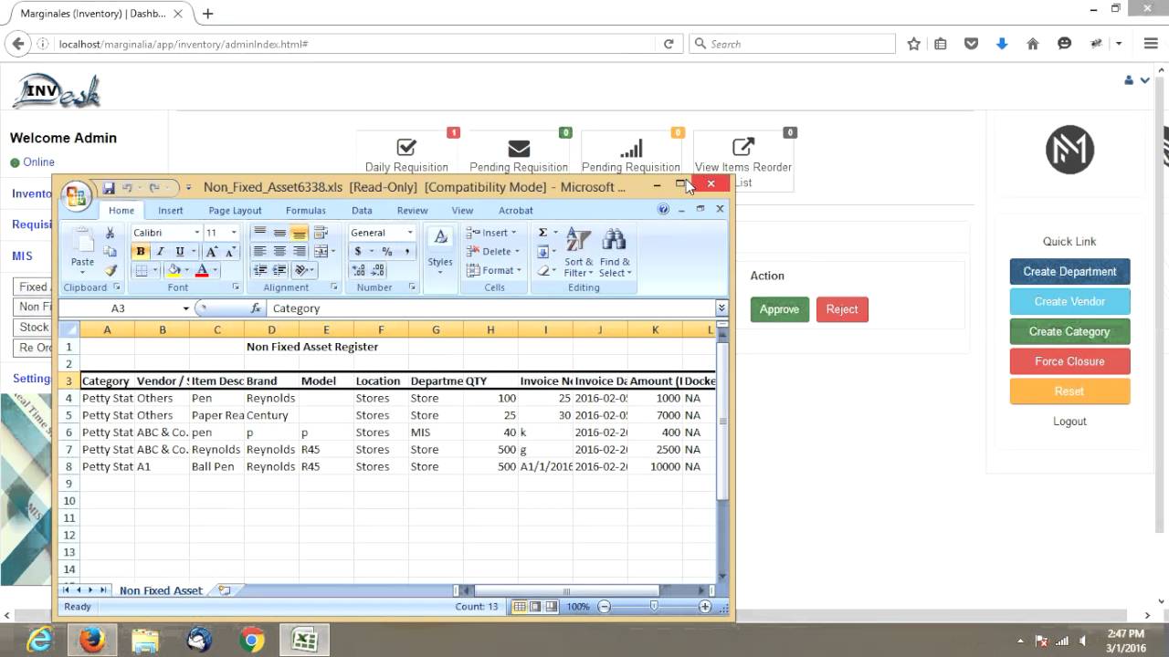Viewport: 1169px width, 657px height.
Task: Click the red Font Color swatch
Action: [202, 270]
